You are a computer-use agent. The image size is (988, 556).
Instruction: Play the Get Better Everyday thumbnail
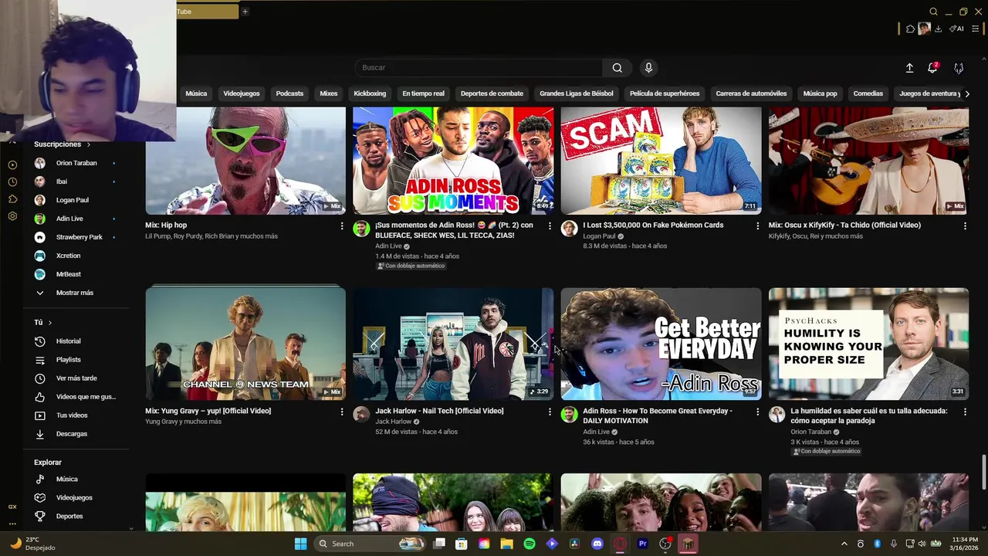point(661,344)
